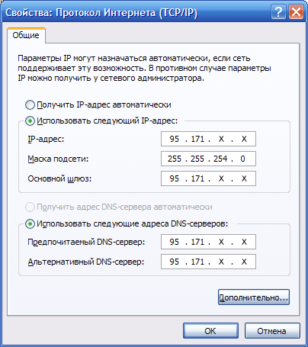Click the help question mark button
This screenshot has height=347, width=308.
pos(278,12)
